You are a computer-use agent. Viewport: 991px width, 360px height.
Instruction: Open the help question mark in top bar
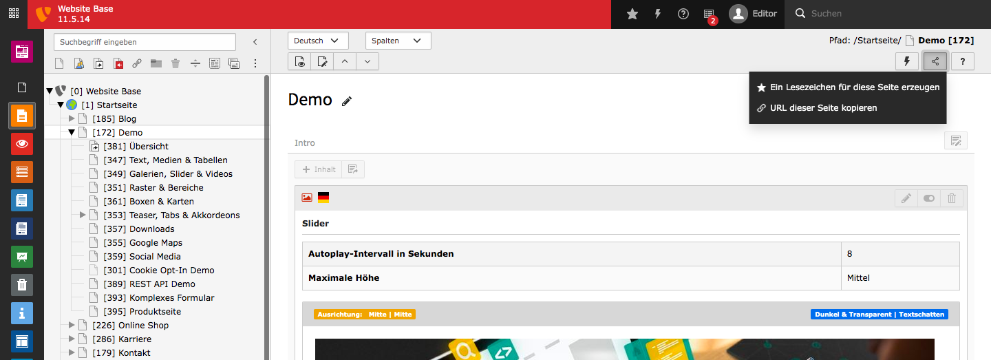click(683, 14)
